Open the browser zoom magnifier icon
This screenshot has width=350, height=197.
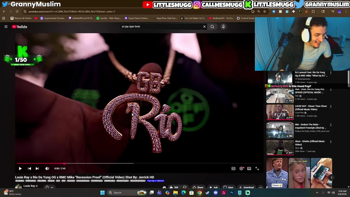click(x=258, y=11)
